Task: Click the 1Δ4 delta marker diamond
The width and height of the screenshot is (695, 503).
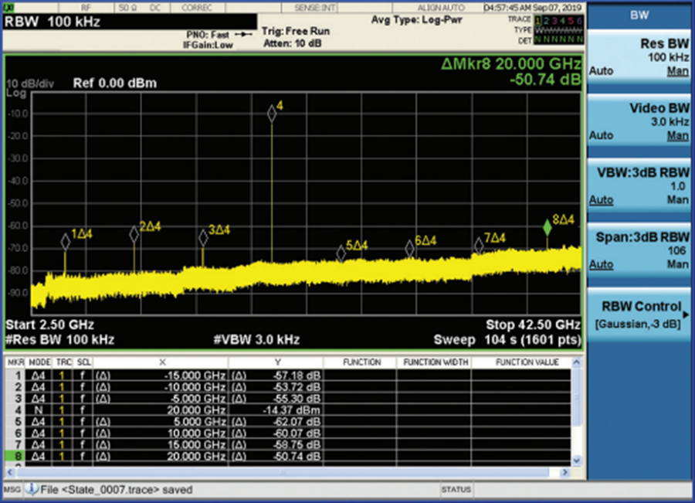Action: 66,242
